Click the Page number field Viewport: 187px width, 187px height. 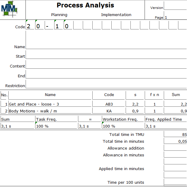(x=175, y=18)
